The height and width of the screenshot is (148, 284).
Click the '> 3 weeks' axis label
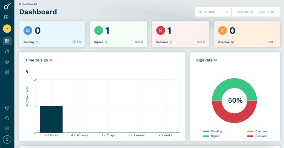pyautogui.click(x=165, y=135)
